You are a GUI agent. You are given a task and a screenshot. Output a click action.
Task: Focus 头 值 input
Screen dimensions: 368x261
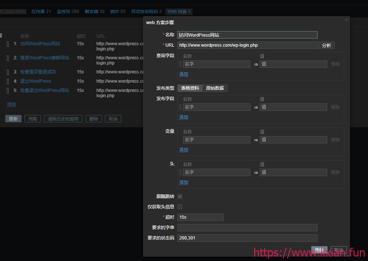point(293,172)
